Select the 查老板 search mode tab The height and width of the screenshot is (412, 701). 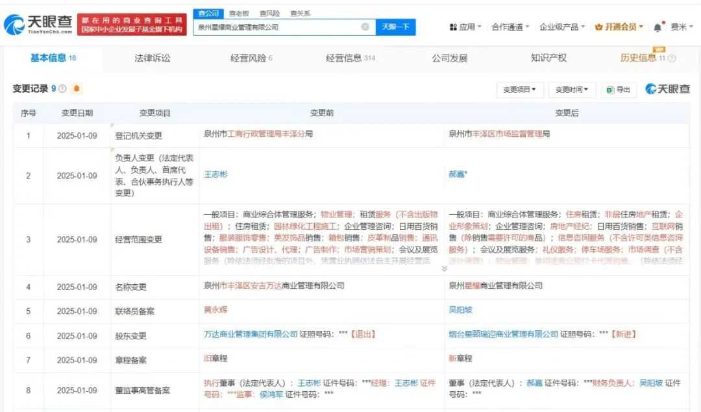(239, 13)
